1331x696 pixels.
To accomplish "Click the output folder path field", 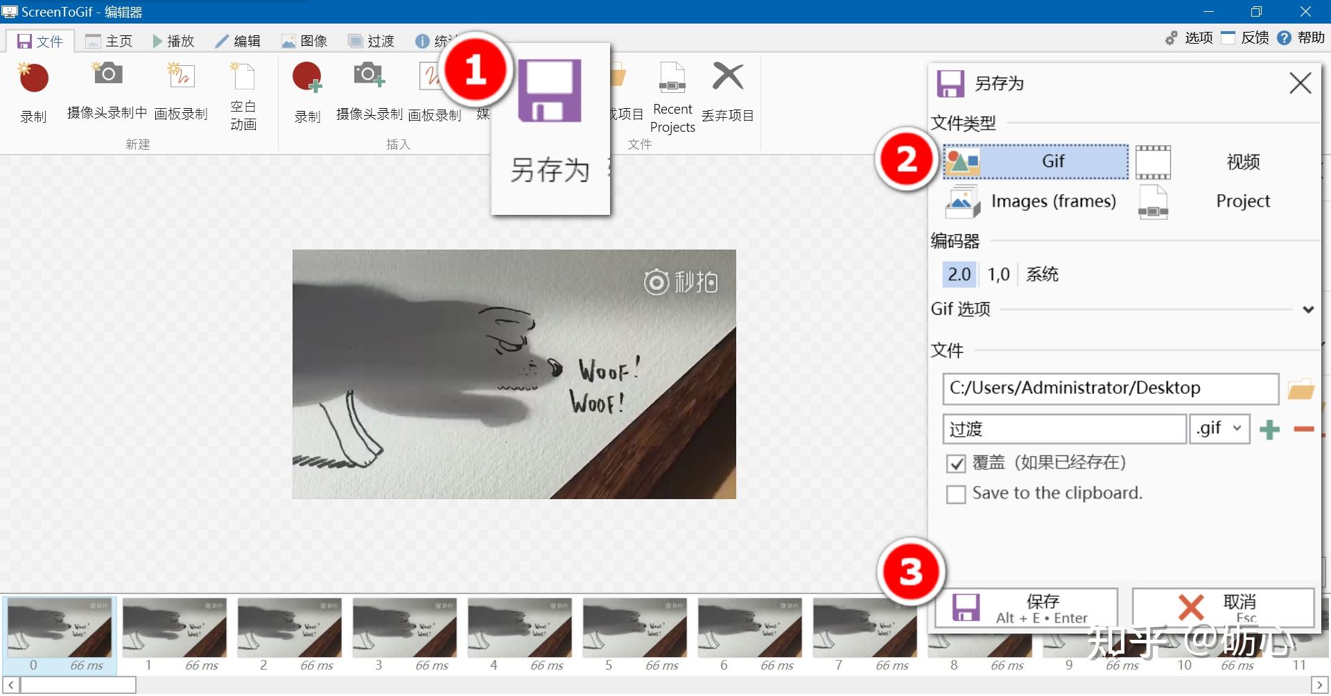I will pos(1111,388).
